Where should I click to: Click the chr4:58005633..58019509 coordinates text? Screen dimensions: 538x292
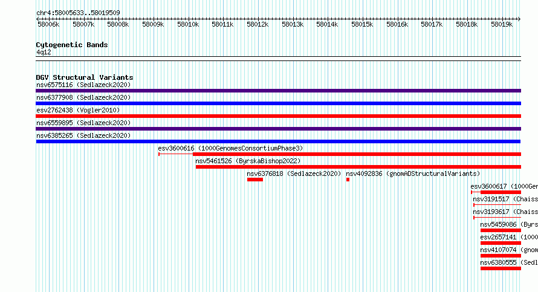pos(78,13)
